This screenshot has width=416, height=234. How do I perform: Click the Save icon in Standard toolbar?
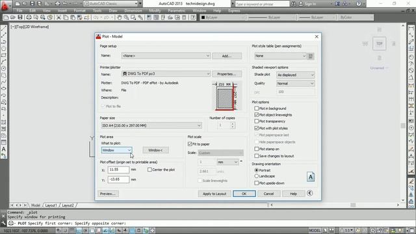coord(20,18)
